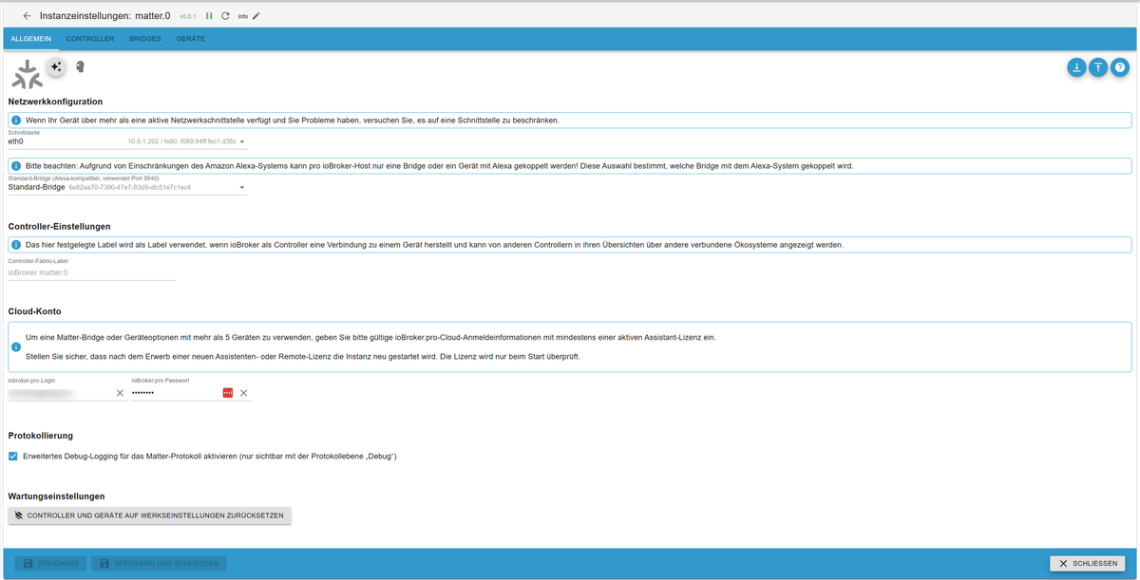Toggle extended Debug-Logging checkbox

(13, 457)
